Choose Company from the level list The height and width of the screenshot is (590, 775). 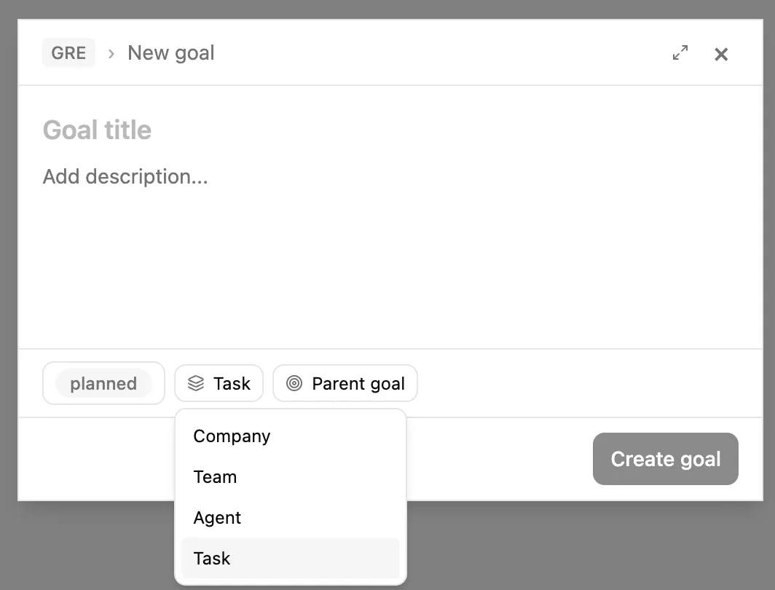point(232,436)
